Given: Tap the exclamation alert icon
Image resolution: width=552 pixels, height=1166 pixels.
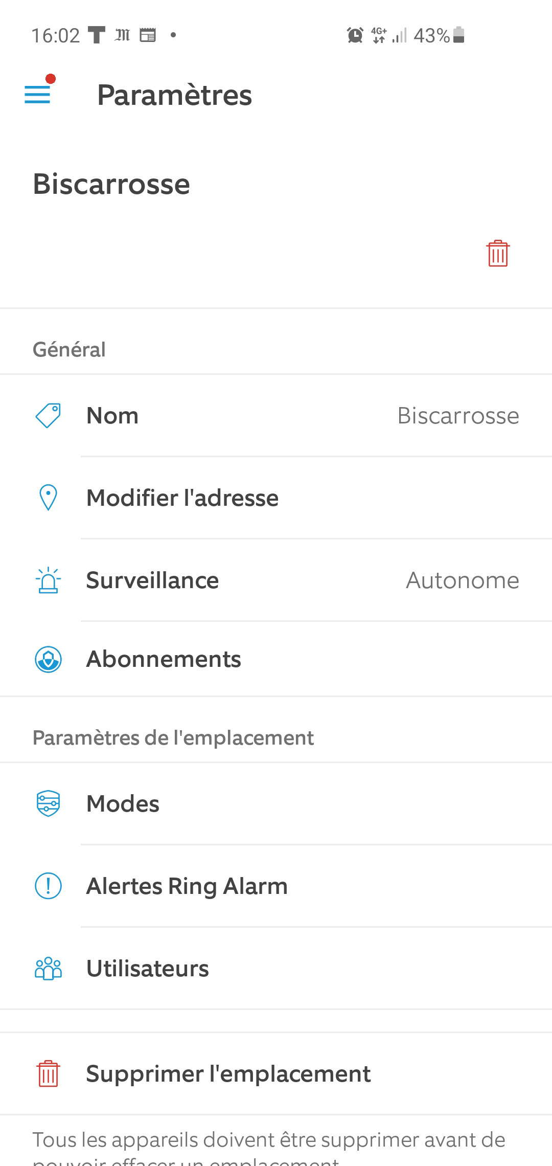Looking at the screenshot, I should tap(48, 886).
